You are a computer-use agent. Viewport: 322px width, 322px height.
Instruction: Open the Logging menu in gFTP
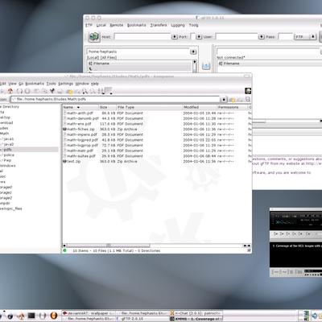178,25
